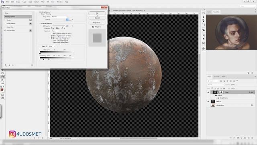Open the Edit Toolbar three-dots icon
This screenshot has height=145, width=257.
pyautogui.click(x=2, y=84)
